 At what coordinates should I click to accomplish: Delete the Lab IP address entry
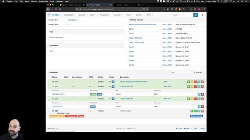pos(202,107)
